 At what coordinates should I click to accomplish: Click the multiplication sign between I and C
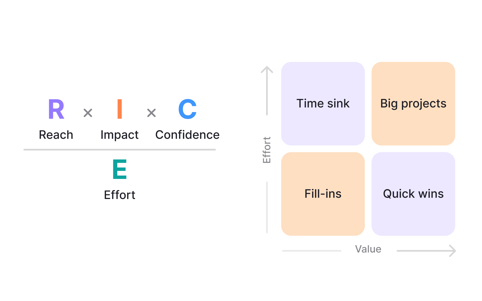coord(151,113)
